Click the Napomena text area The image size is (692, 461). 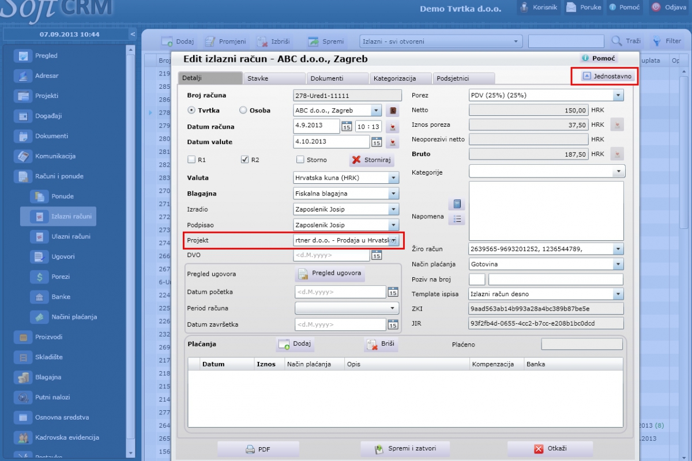pyautogui.click(x=546, y=210)
